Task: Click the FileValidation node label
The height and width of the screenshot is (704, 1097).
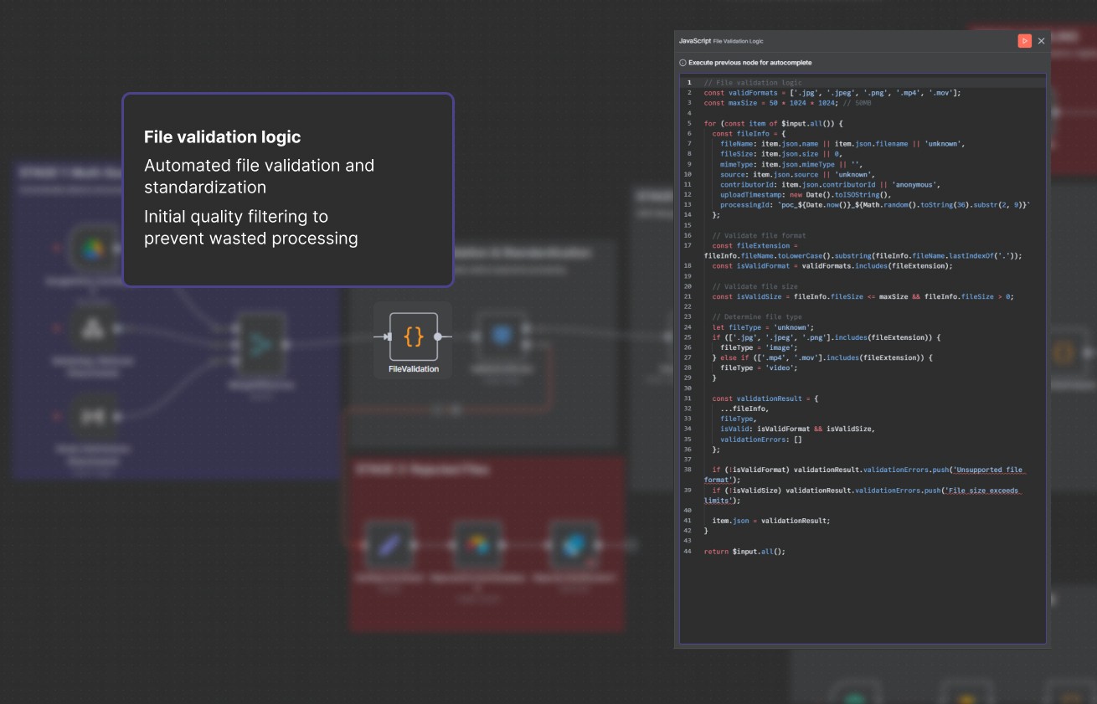Action: pyautogui.click(x=414, y=369)
